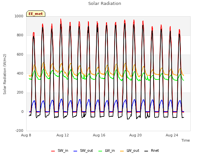Click the Time axis label

[x=186, y=140]
